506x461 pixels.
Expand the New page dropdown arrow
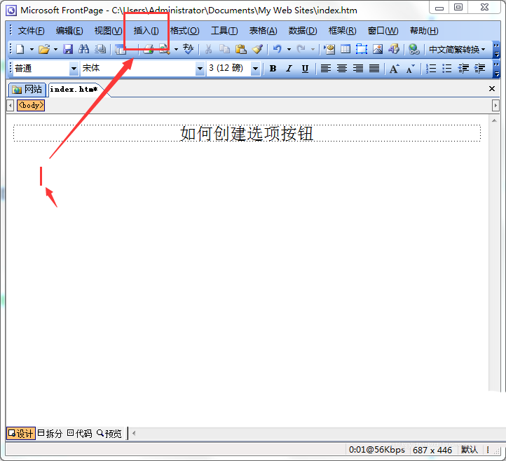[x=32, y=49]
